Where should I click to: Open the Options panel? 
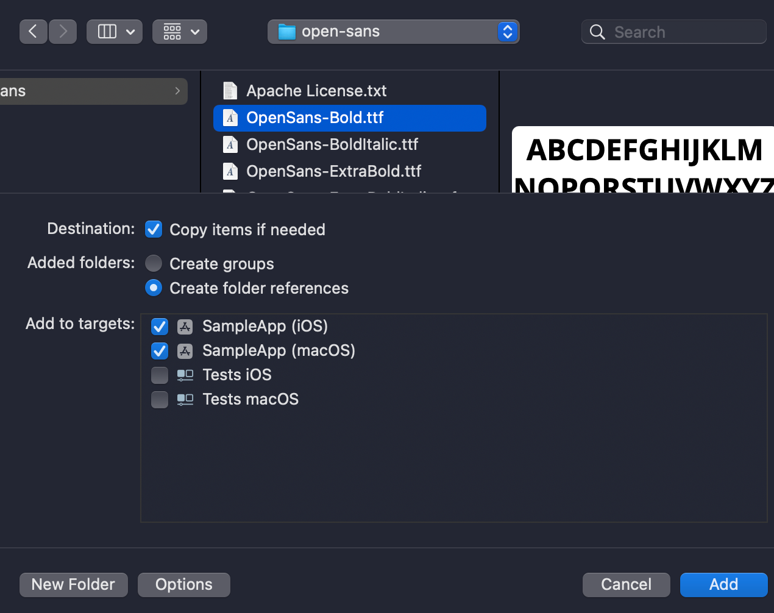pyautogui.click(x=183, y=584)
